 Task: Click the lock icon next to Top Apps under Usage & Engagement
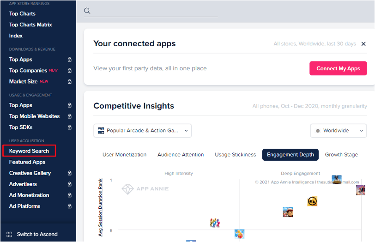pyautogui.click(x=70, y=105)
